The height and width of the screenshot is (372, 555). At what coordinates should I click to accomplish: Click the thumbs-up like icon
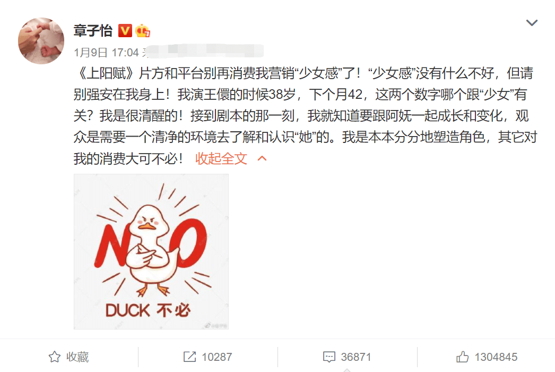click(x=462, y=357)
